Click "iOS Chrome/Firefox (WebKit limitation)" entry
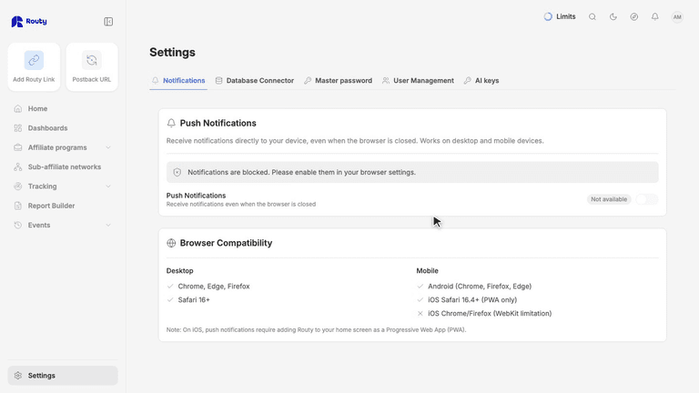Screen dimensions: 699x393 pos(490,314)
